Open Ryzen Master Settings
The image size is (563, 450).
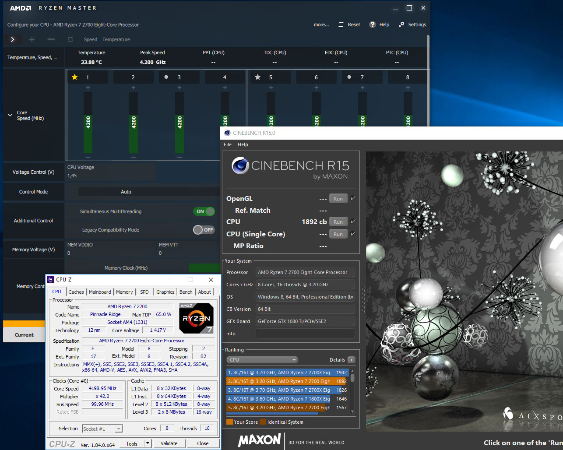[412, 25]
